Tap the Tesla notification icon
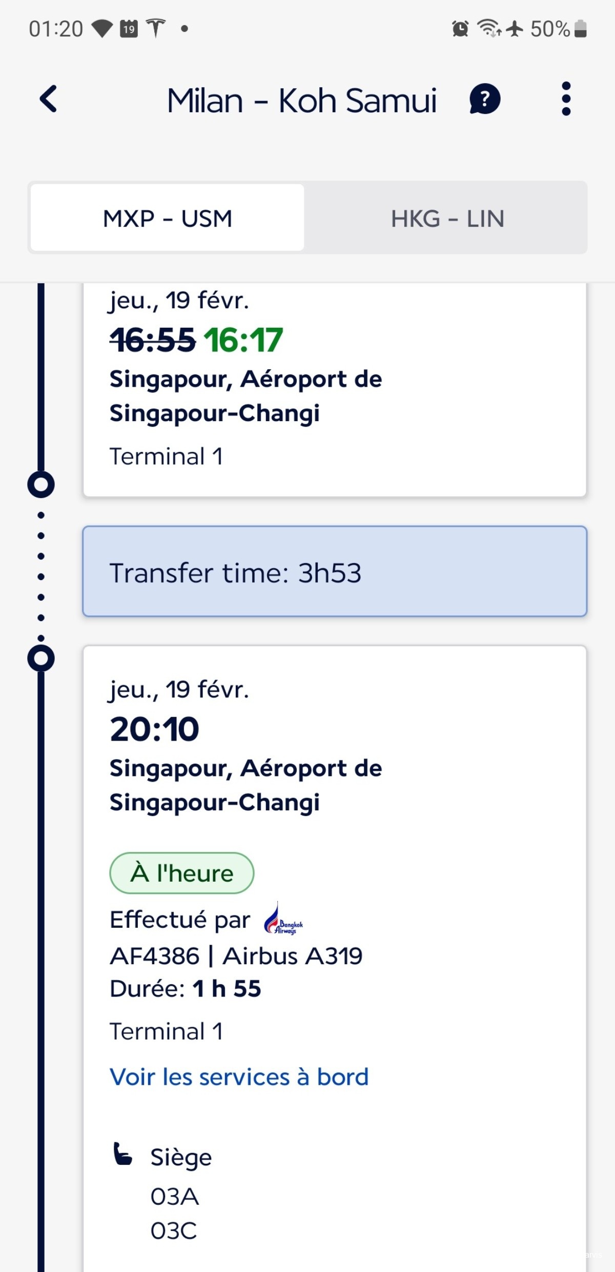This screenshot has height=1272, width=615. (x=156, y=29)
